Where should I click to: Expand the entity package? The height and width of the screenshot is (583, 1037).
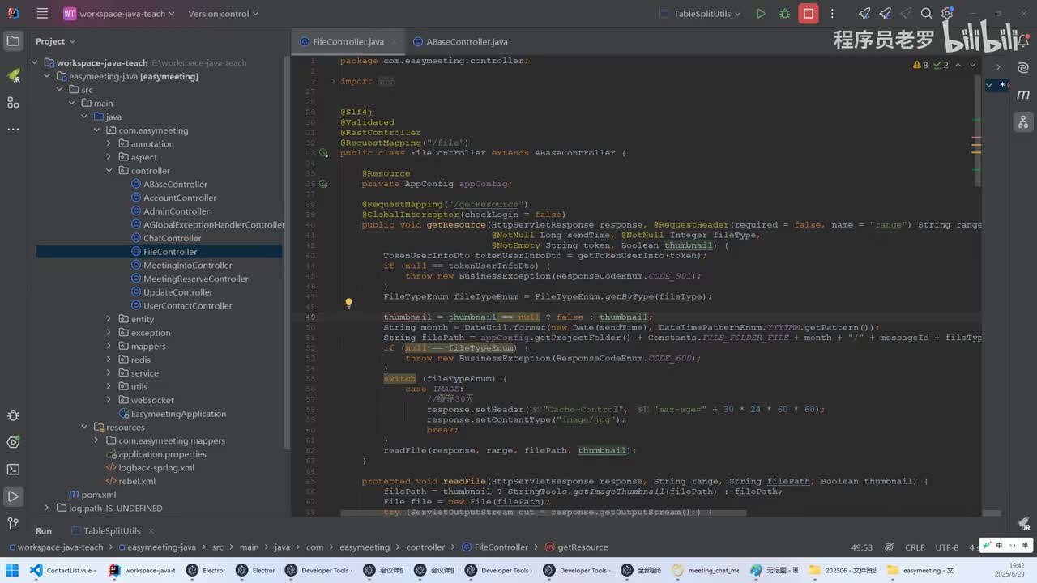point(109,319)
